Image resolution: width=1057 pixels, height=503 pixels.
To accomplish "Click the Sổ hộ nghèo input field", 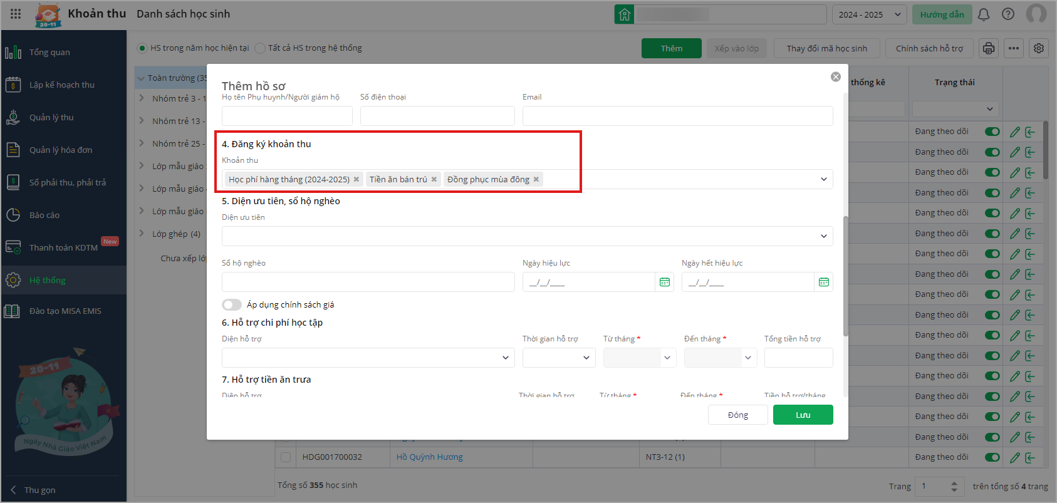I will pos(368,282).
